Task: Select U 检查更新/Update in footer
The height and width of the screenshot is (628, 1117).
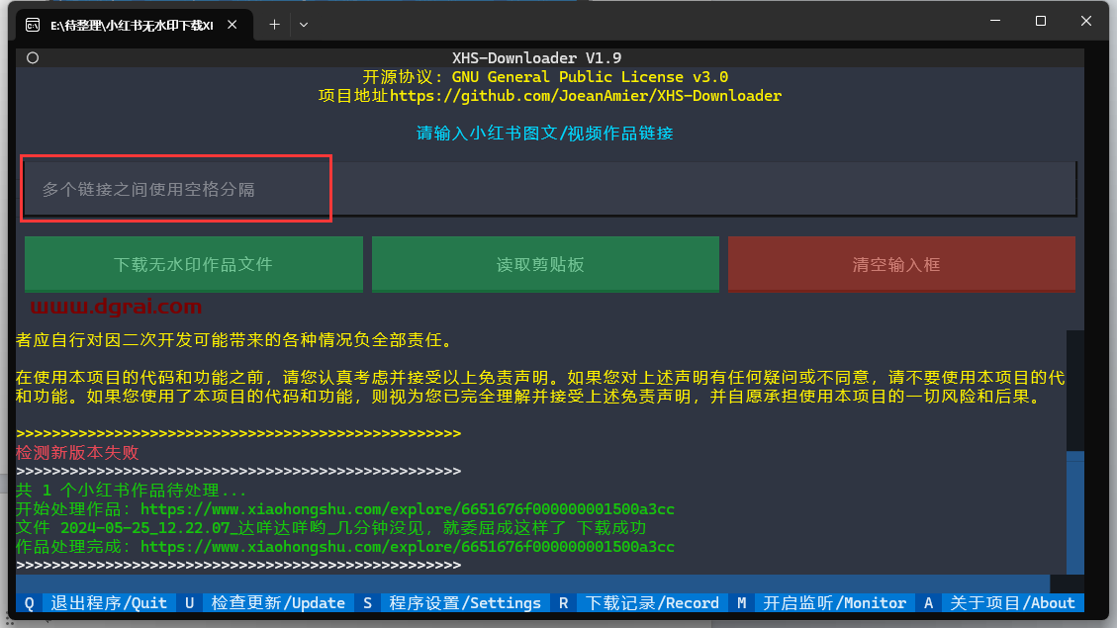Action: (x=265, y=603)
